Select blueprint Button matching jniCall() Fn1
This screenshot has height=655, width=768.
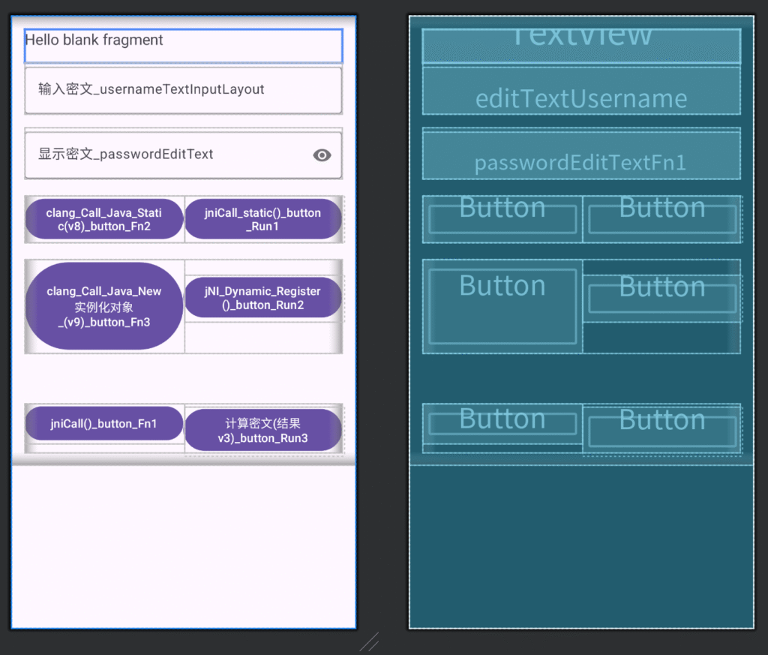coord(502,424)
